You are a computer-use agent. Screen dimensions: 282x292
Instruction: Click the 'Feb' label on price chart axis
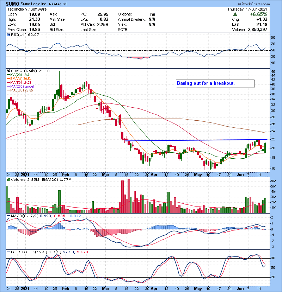tap(66, 174)
